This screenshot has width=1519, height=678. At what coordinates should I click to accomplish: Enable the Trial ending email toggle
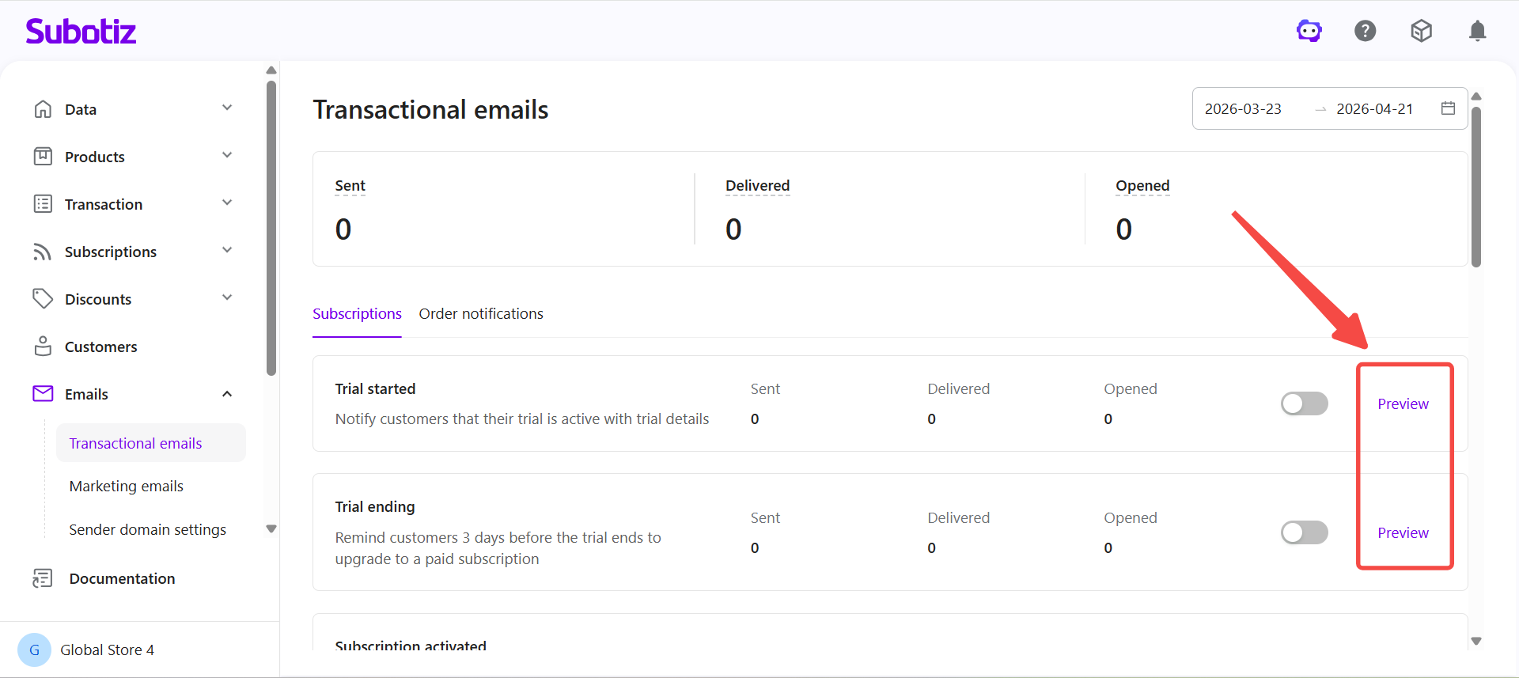pyautogui.click(x=1304, y=532)
